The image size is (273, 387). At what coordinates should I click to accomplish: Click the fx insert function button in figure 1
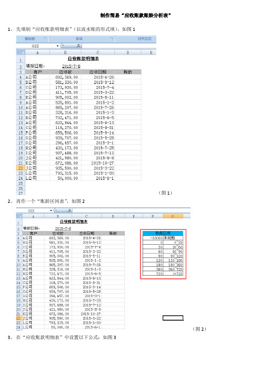[78, 46]
